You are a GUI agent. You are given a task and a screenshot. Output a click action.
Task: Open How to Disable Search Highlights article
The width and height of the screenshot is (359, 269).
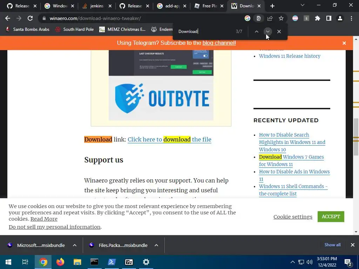292,142
